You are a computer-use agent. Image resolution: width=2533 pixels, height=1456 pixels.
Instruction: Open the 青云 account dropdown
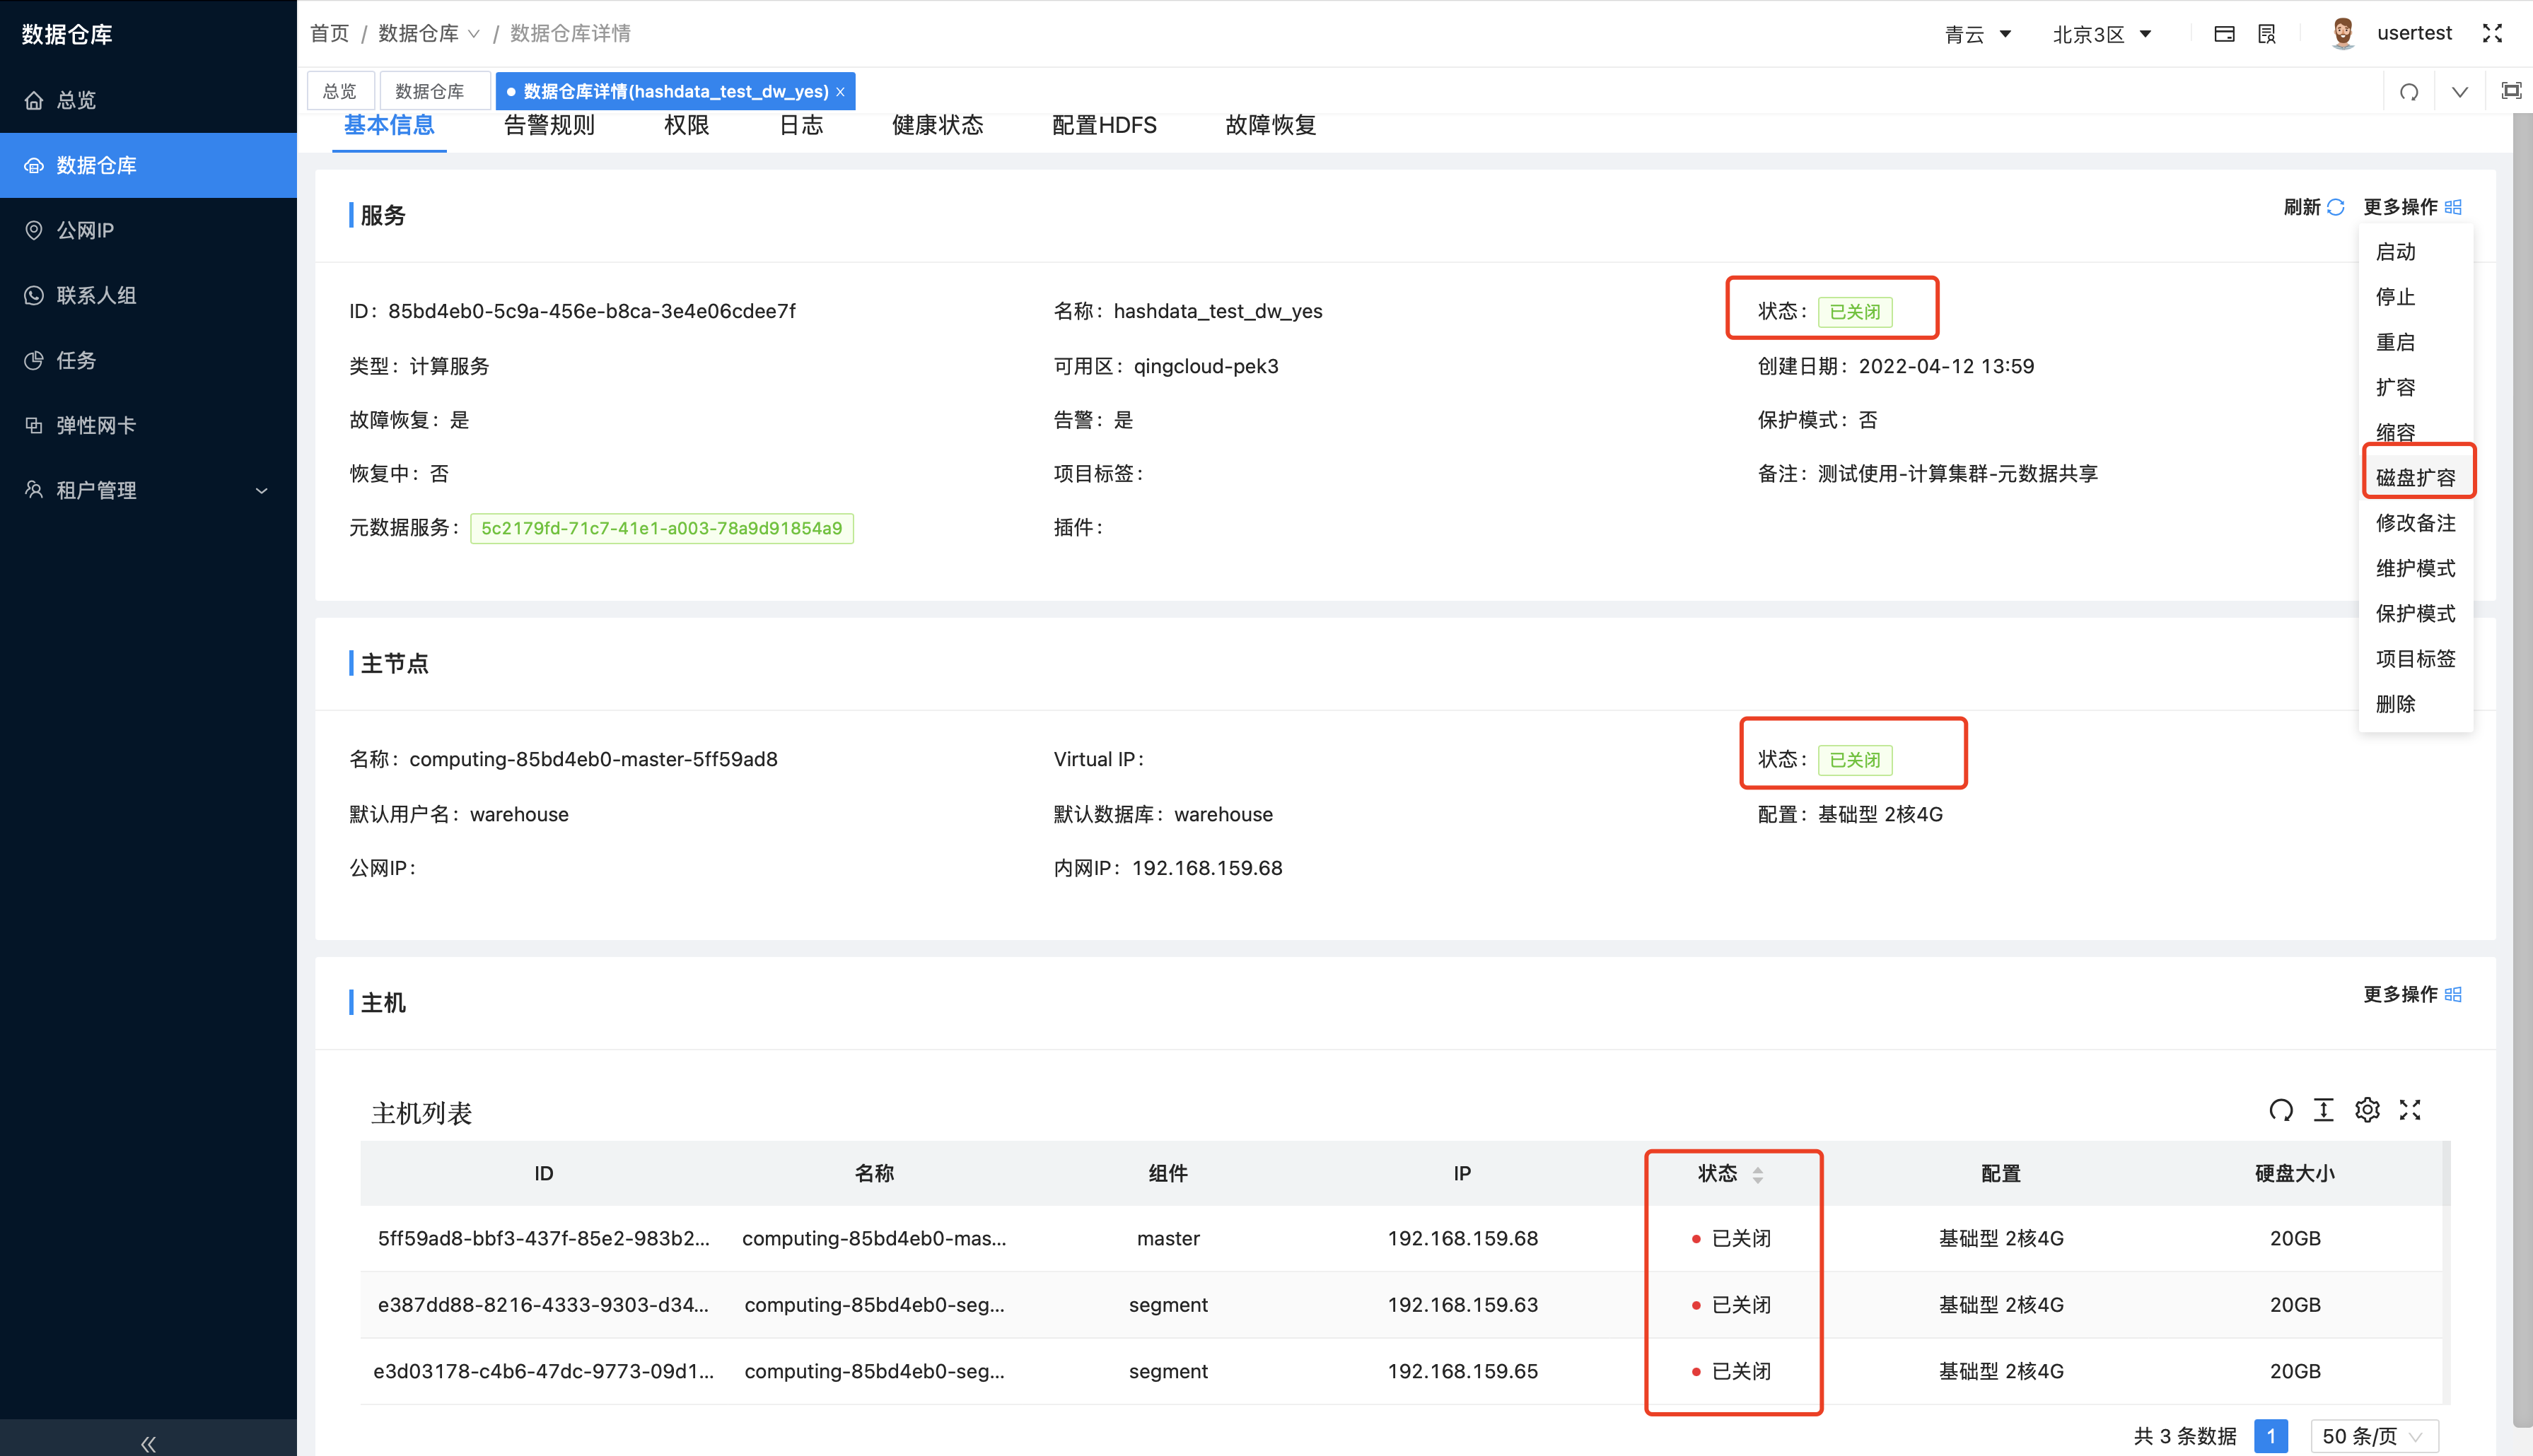click(1979, 33)
